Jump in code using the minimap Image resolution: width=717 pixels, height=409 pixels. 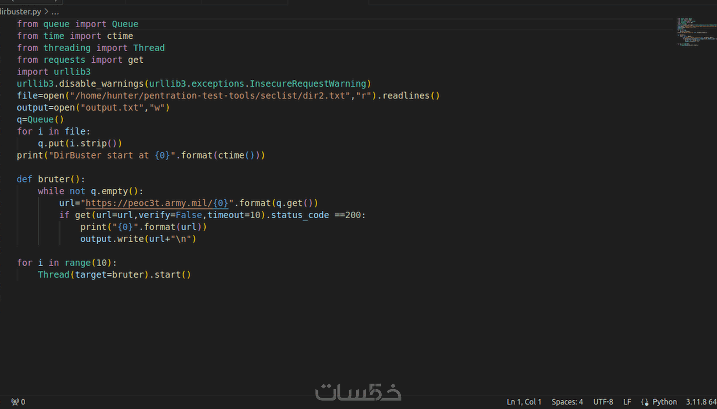[x=696, y=32]
